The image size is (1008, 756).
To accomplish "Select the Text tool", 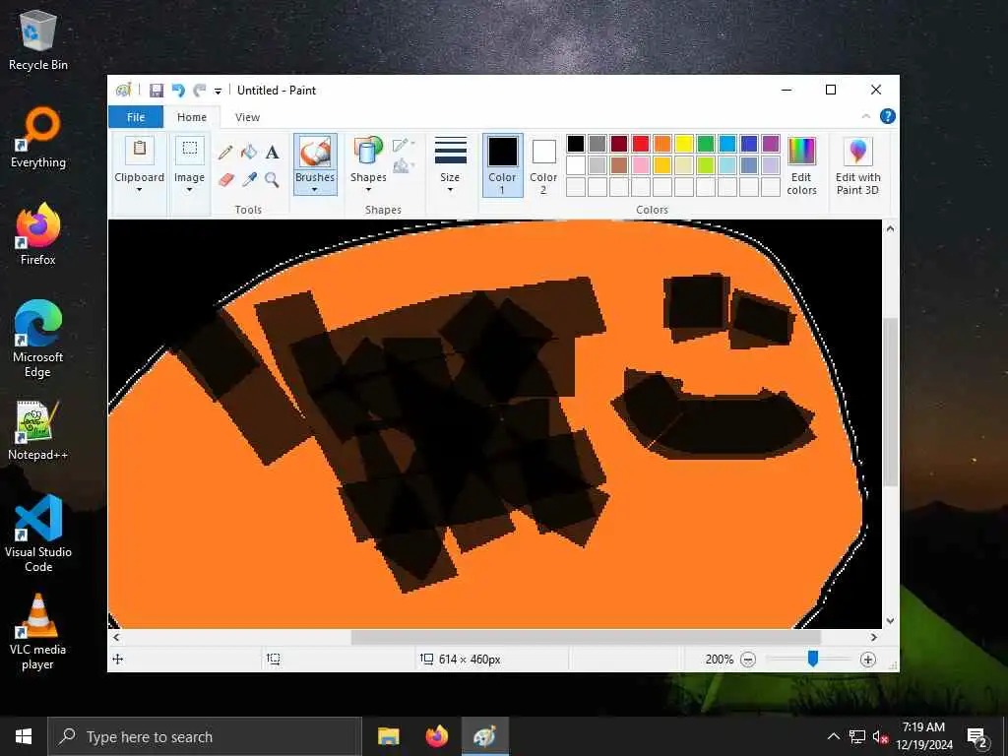I will coord(272,153).
